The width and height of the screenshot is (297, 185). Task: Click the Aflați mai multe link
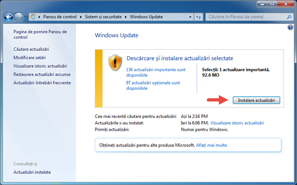click(211, 145)
